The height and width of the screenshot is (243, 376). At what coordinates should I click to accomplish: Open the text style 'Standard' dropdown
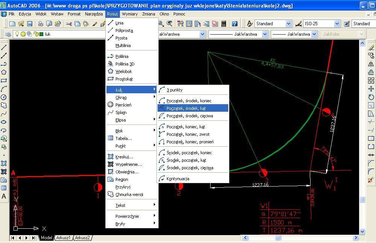click(x=288, y=23)
